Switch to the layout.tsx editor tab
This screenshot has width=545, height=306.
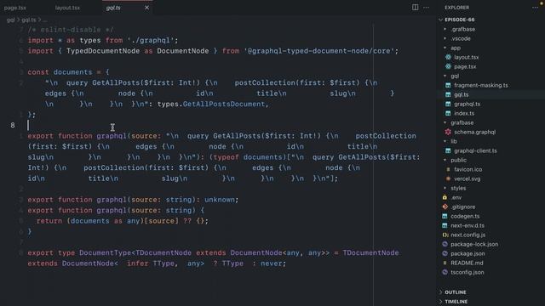coord(67,8)
